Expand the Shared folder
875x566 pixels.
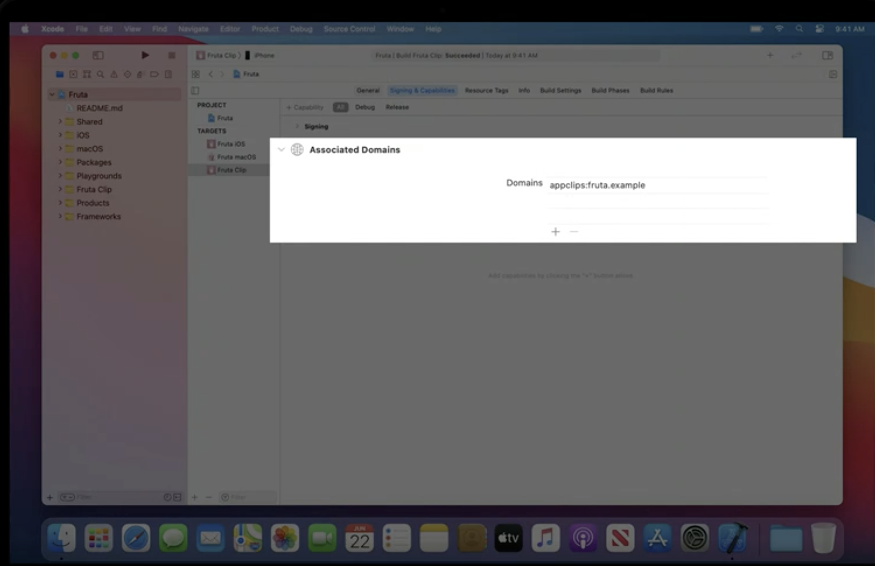pos(60,122)
